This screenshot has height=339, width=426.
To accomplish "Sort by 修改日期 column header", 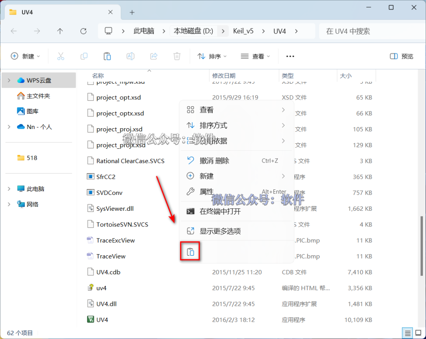I will (224, 76).
